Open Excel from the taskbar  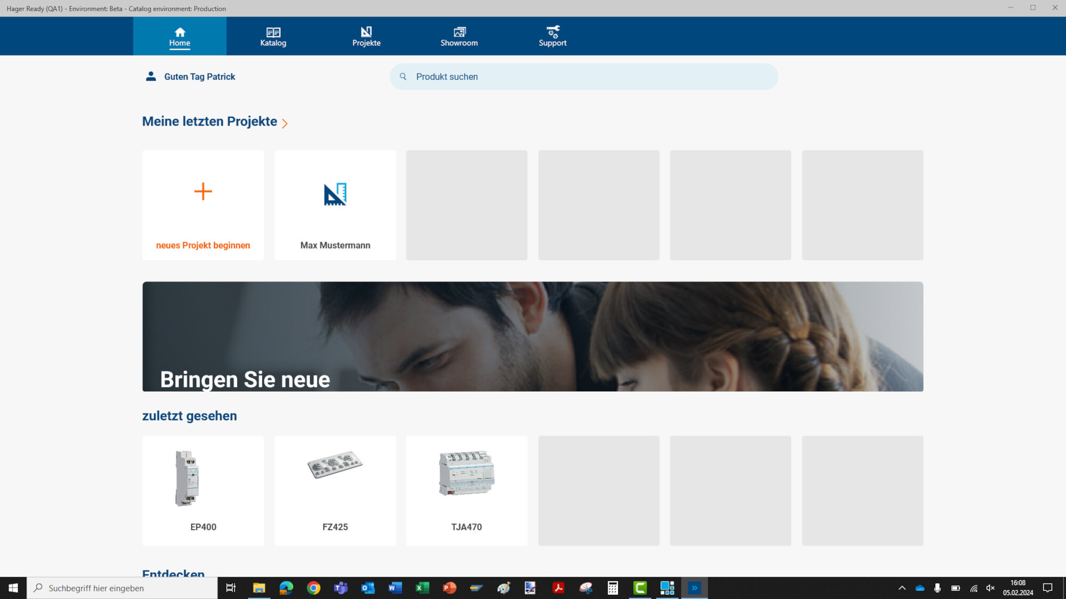click(422, 588)
